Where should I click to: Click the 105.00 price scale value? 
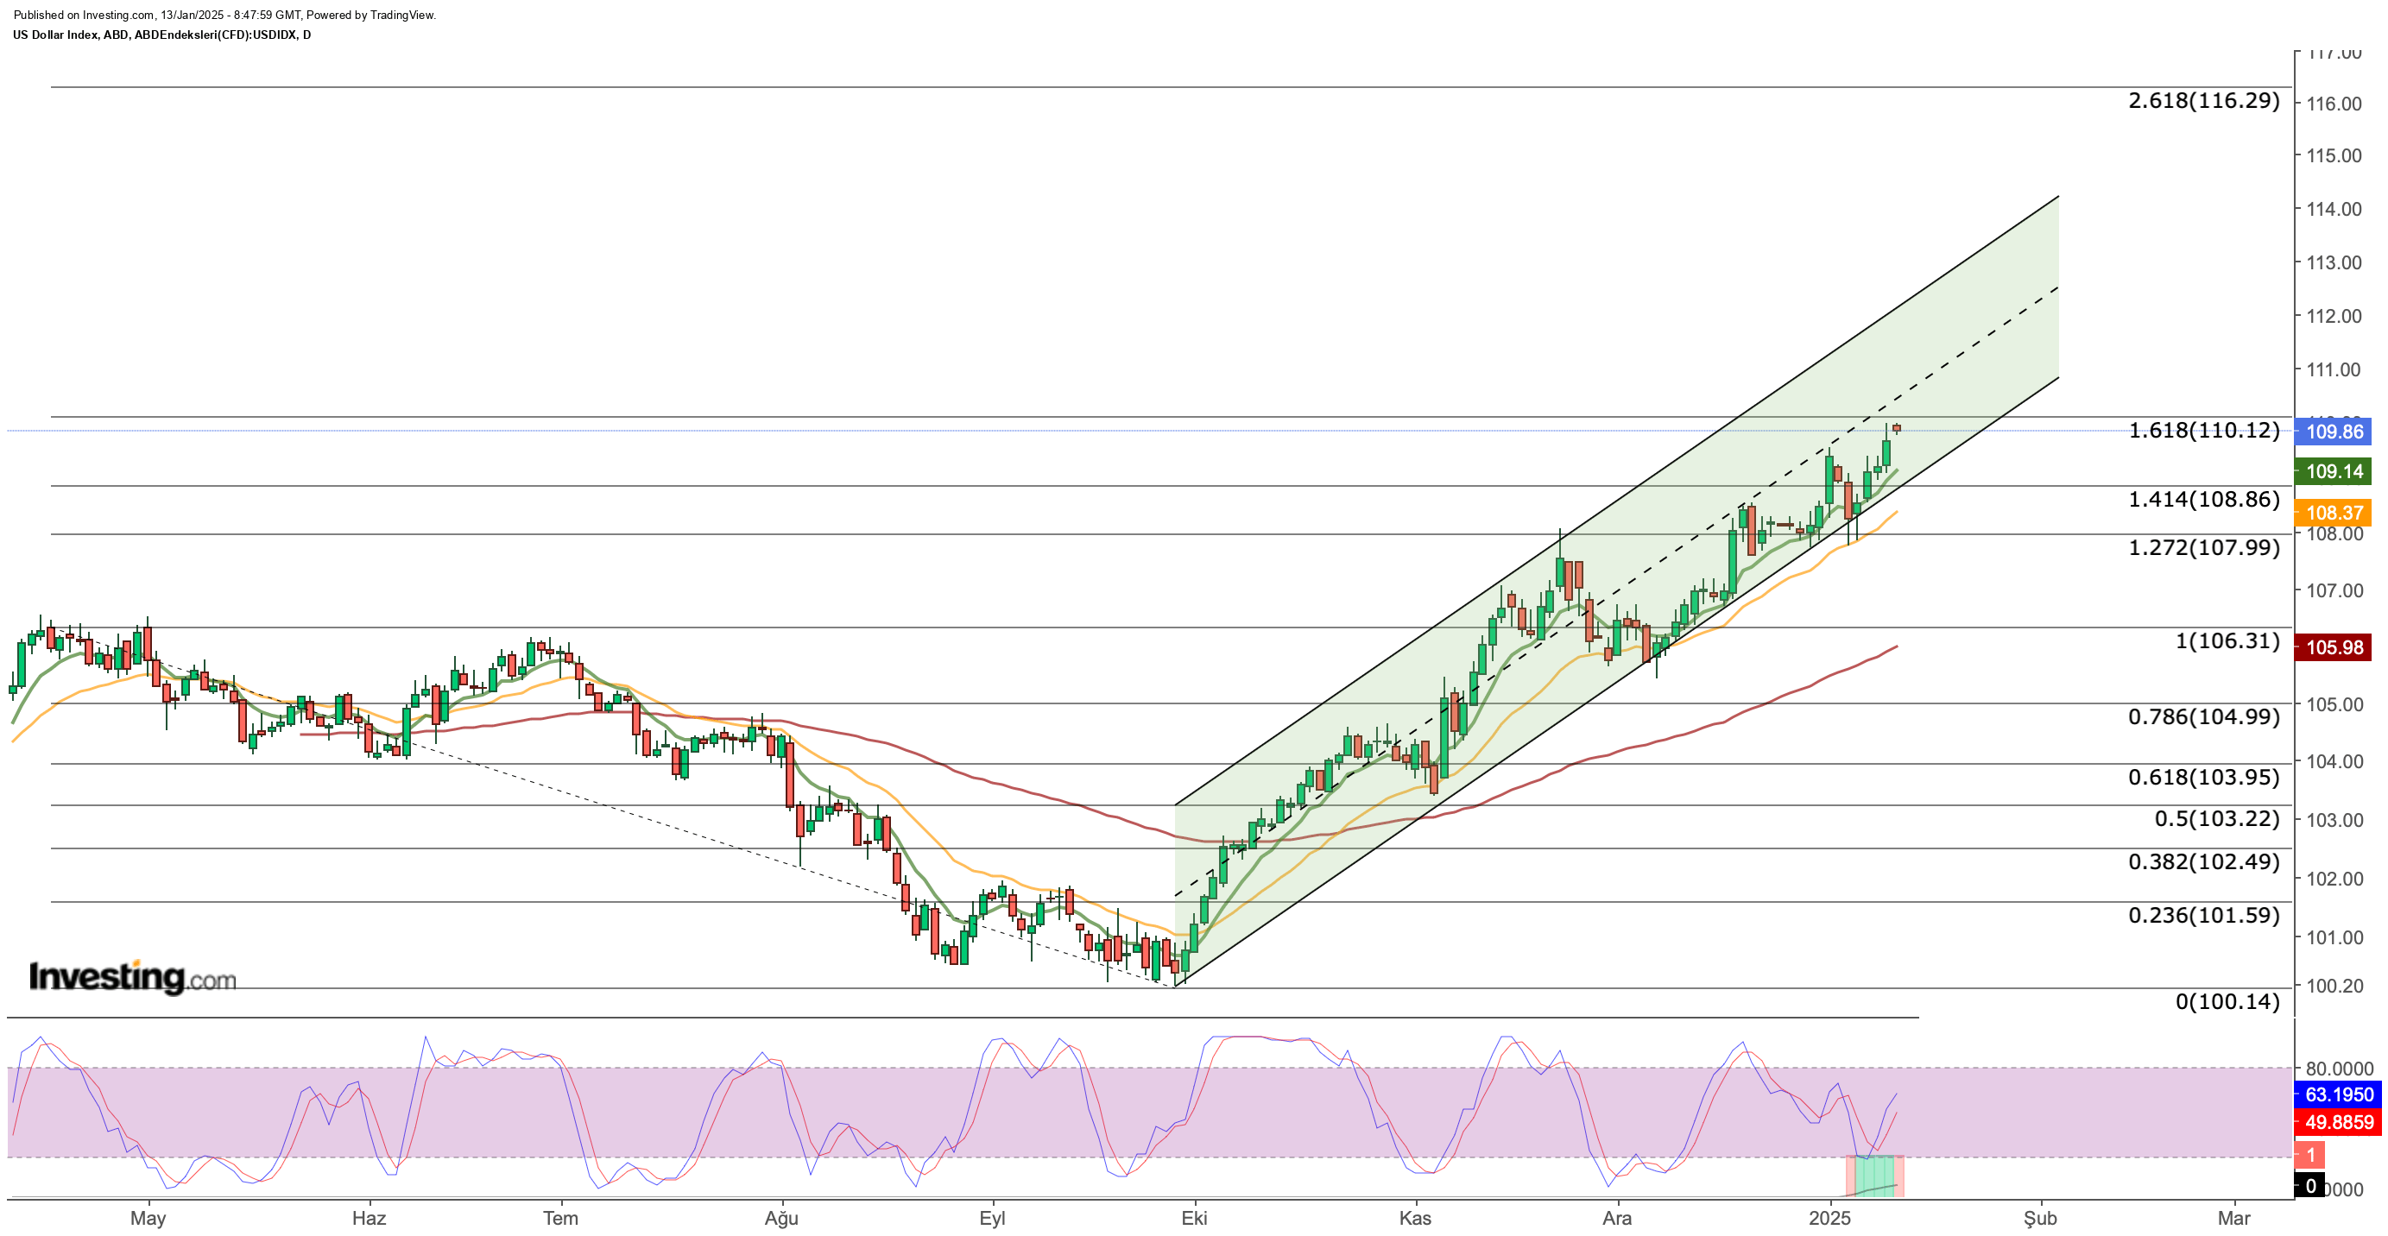(x=2334, y=704)
